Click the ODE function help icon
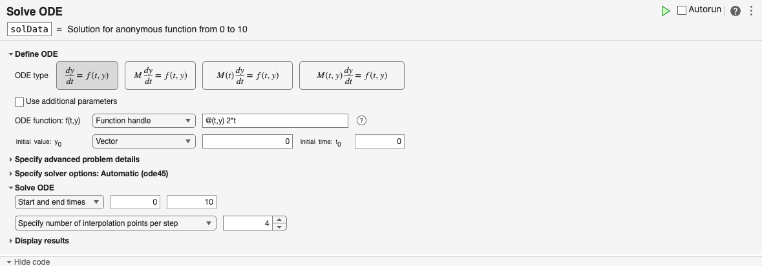This screenshot has height=266, width=762. click(362, 121)
